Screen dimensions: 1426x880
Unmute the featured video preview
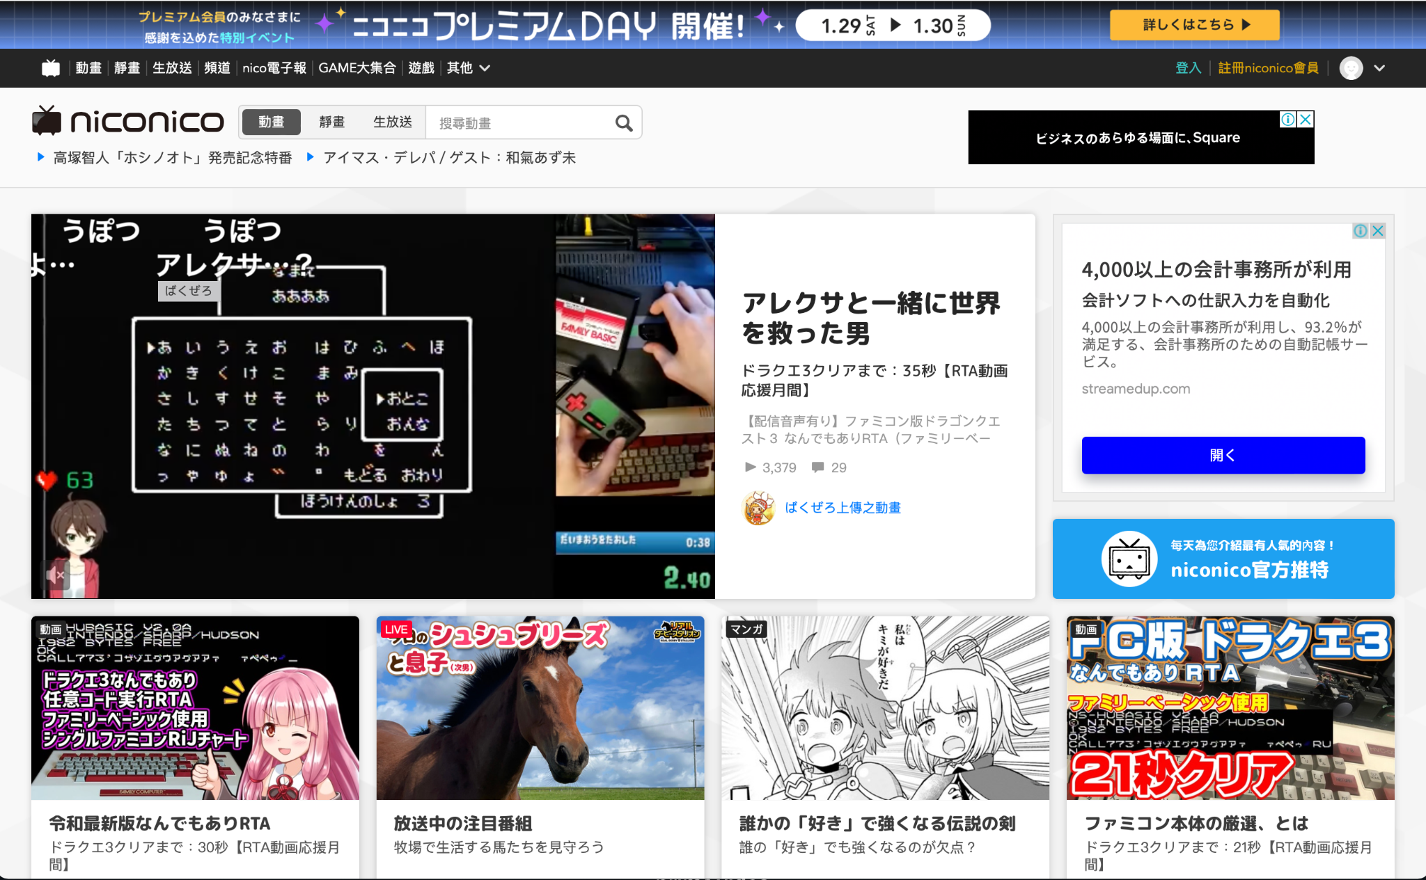tap(54, 575)
